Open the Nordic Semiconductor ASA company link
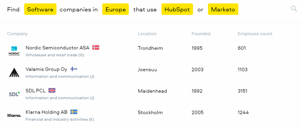 (57, 48)
